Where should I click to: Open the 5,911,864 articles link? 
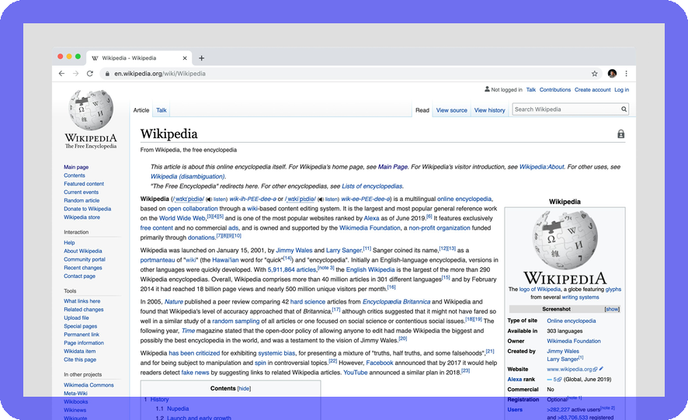tap(292, 269)
